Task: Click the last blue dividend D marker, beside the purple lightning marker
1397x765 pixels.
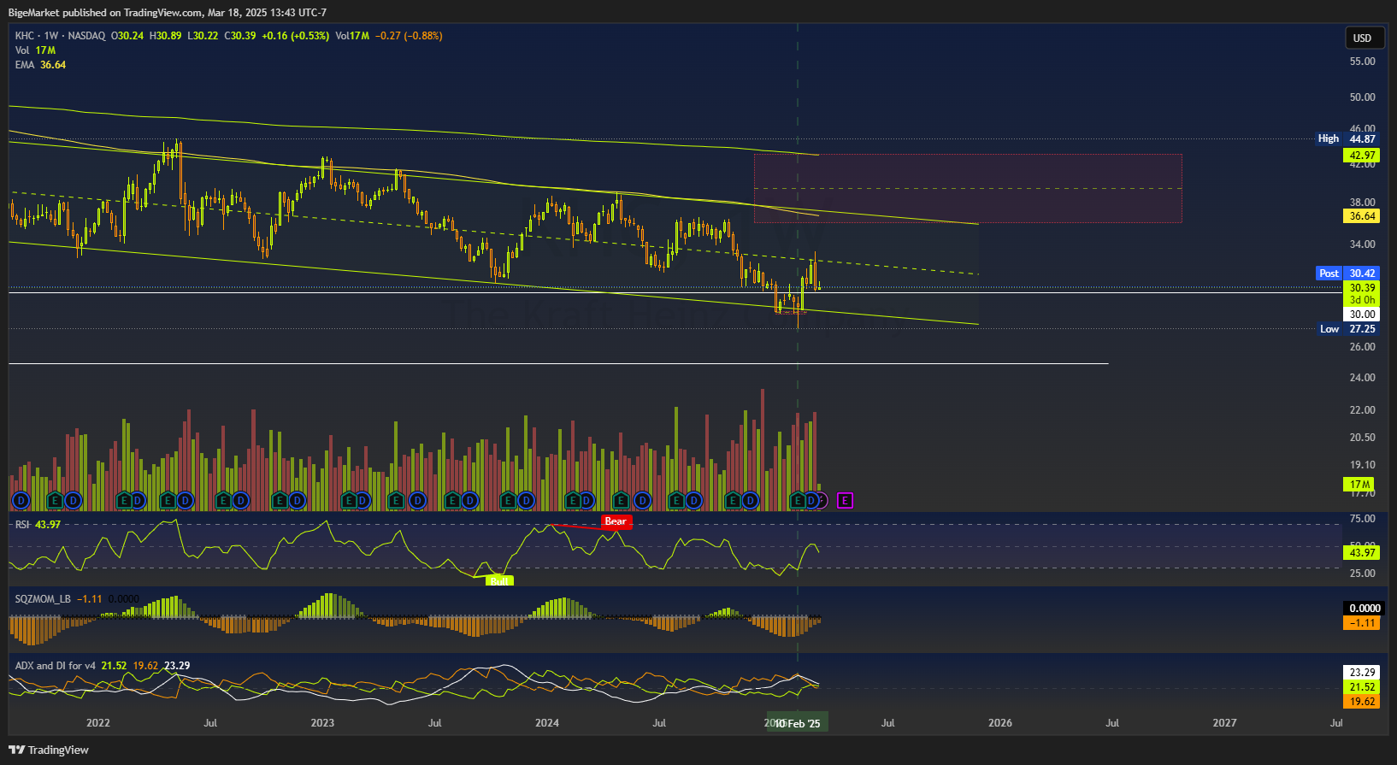Action: [x=811, y=501]
